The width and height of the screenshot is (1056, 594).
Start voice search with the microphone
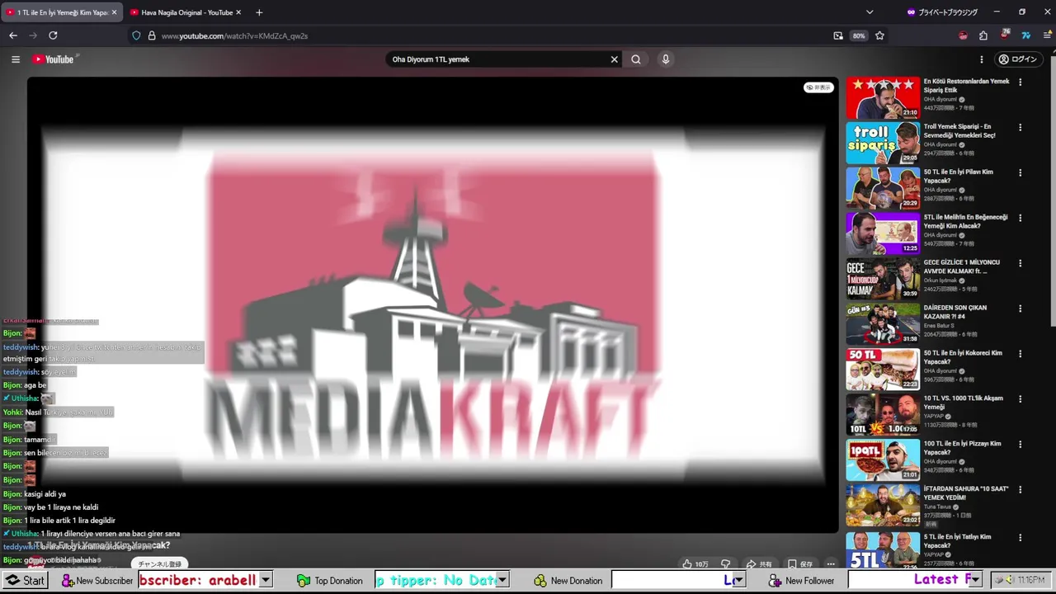(666, 59)
